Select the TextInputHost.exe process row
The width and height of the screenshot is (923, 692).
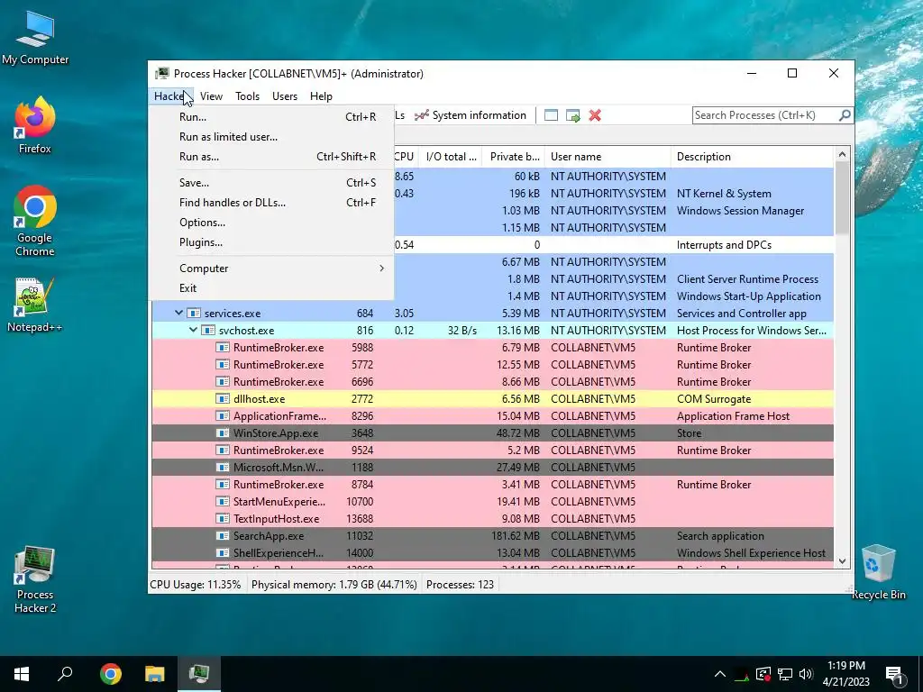493,518
